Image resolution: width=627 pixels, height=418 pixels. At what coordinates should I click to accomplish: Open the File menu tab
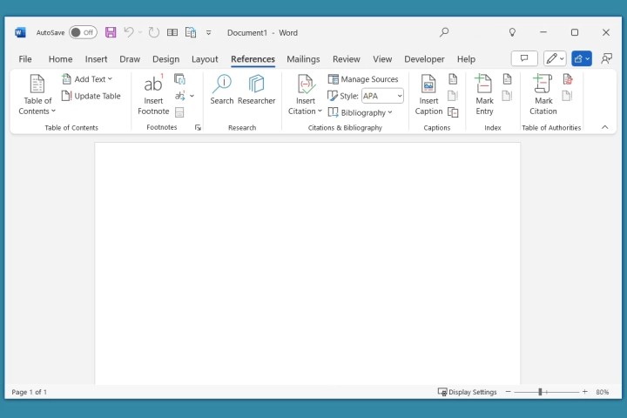pyautogui.click(x=25, y=59)
